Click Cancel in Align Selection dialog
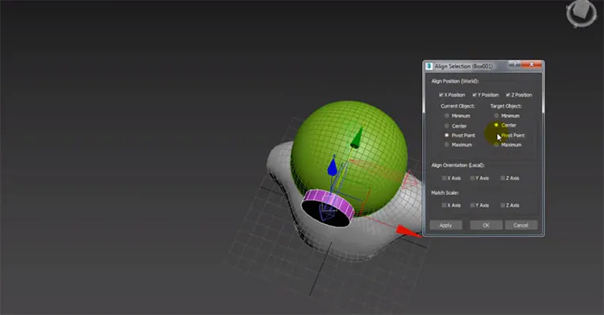This screenshot has height=315, width=604. coord(521,225)
